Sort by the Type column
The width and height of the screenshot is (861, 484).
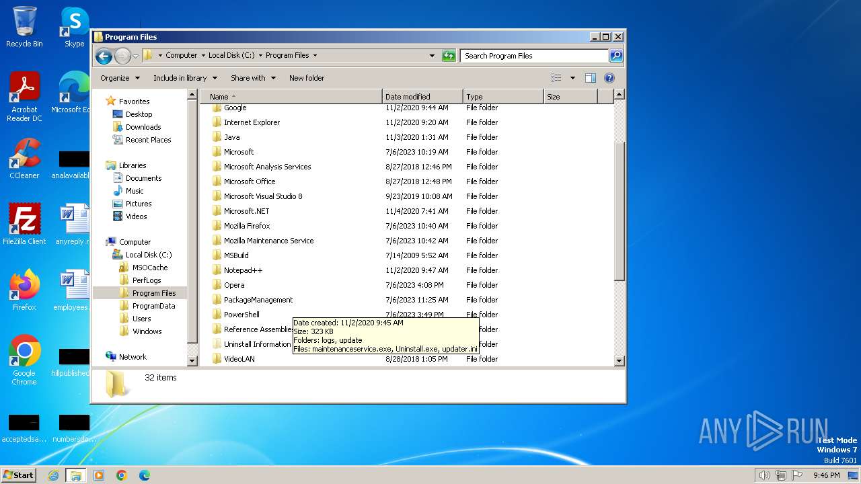coord(503,97)
